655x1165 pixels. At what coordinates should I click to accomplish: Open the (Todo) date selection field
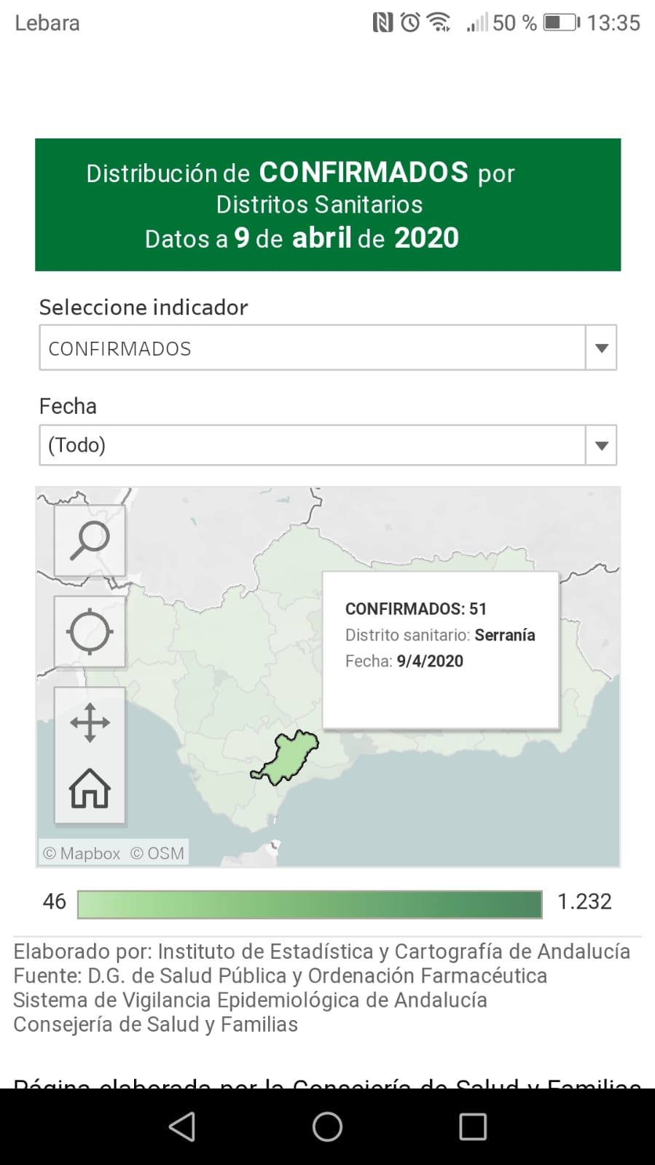click(312, 445)
